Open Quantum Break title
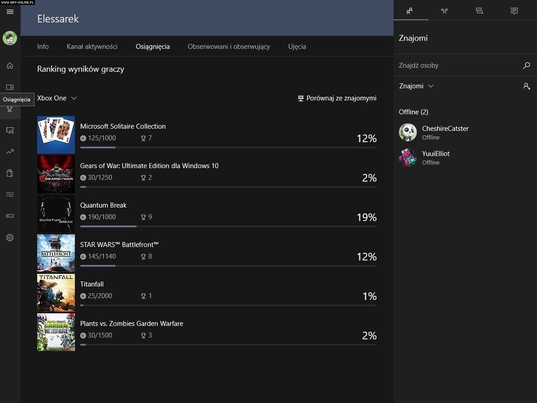 [x=104, y=205]
